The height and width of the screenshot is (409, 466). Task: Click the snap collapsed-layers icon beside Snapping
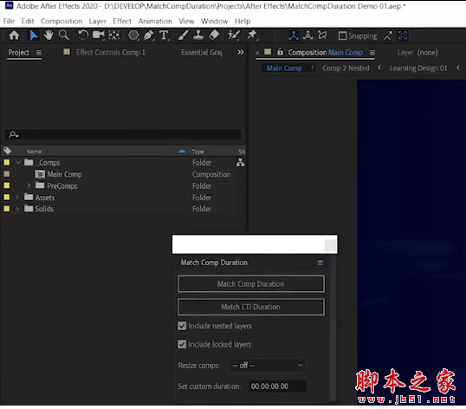pos(388,36)
